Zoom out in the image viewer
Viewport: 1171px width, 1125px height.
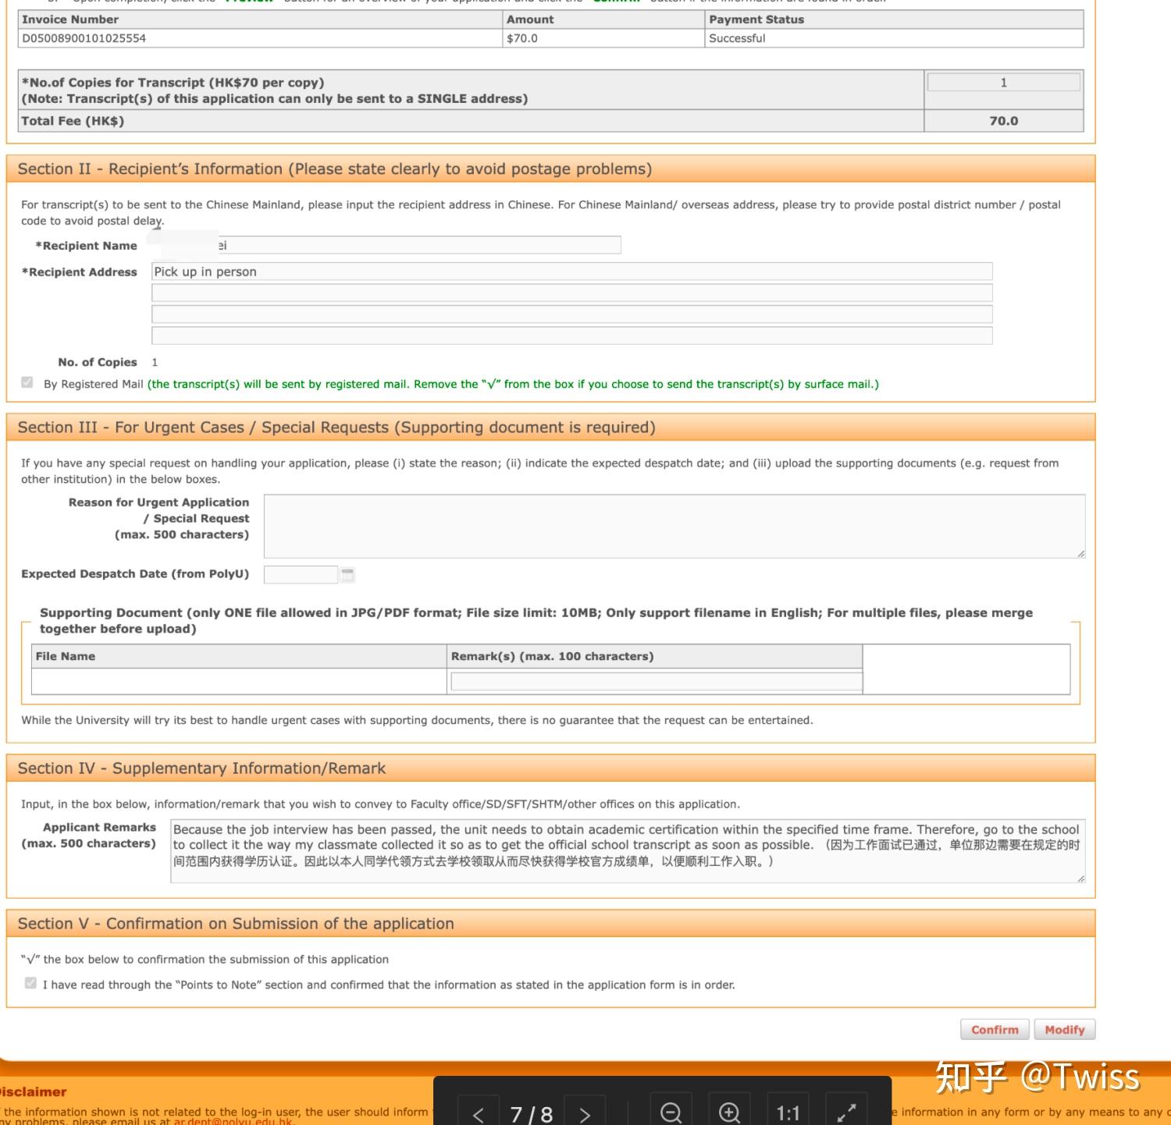tap(671, 1112)
